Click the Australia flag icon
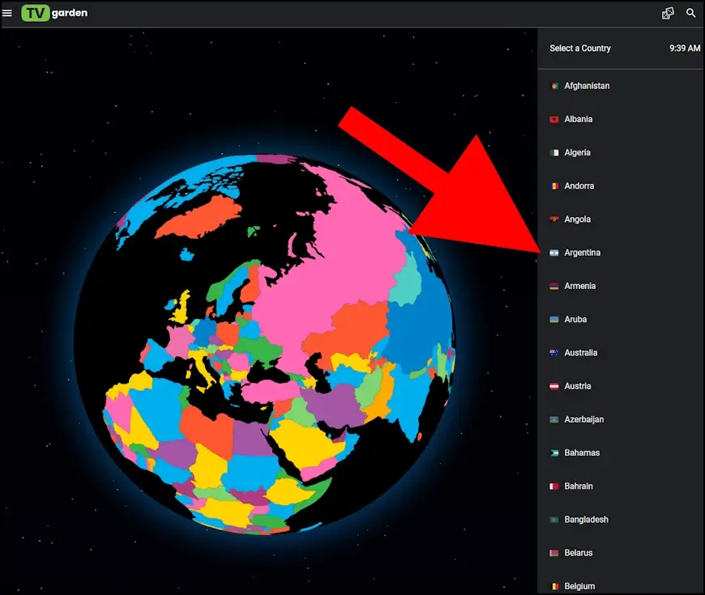Viewport: 705px width, 595px height. click(554, 353)
